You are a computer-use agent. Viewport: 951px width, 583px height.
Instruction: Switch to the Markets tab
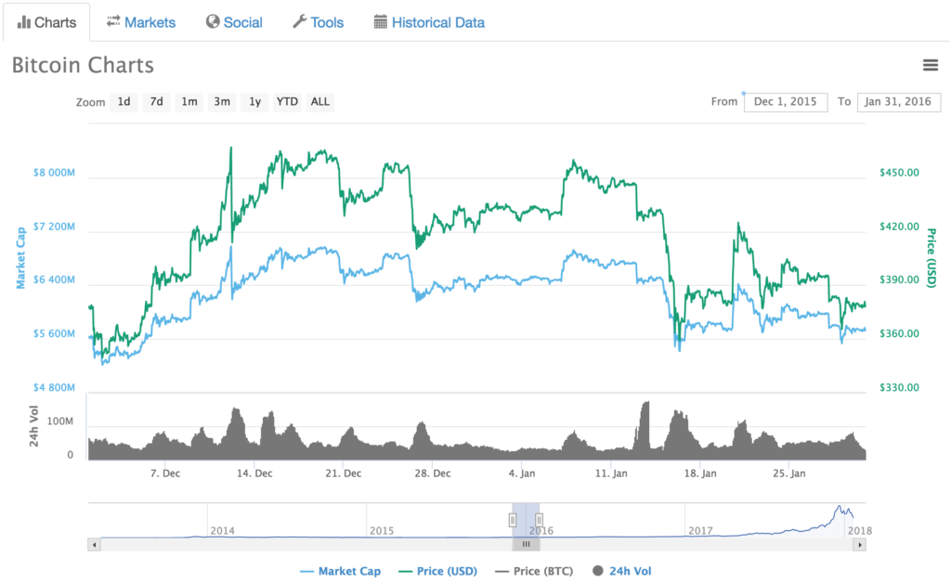(141, 22)
